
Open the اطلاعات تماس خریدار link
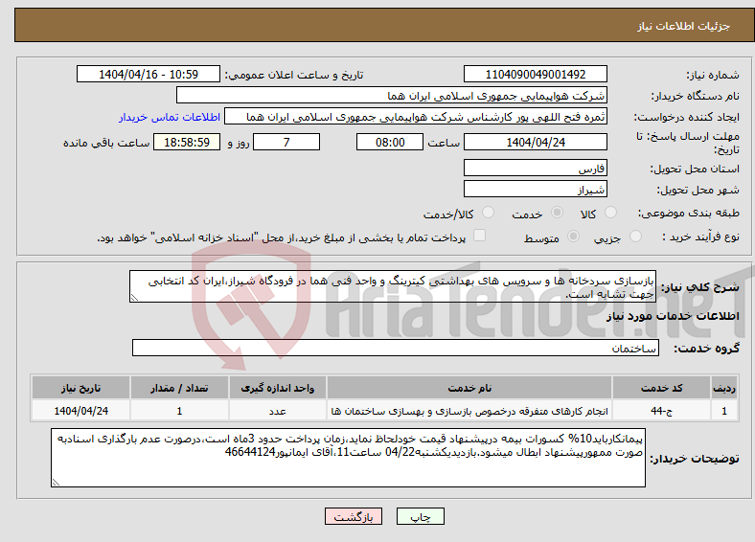(170, 117)
